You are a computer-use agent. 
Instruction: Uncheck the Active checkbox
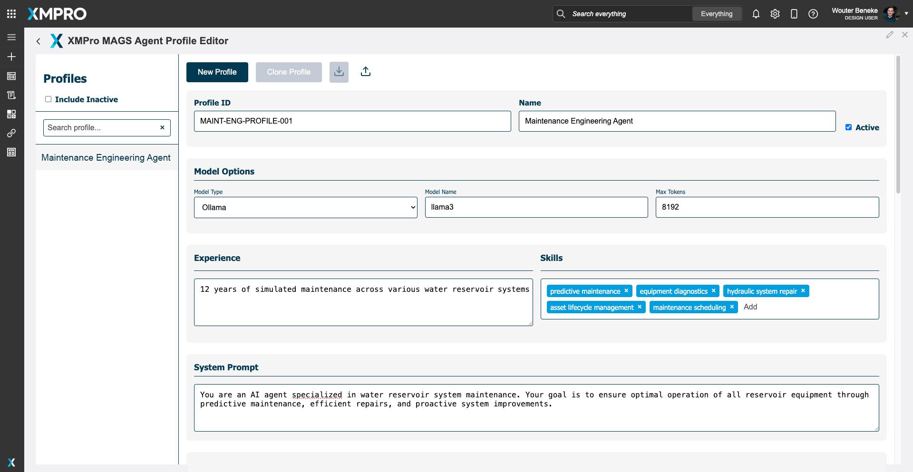(848, 127)
